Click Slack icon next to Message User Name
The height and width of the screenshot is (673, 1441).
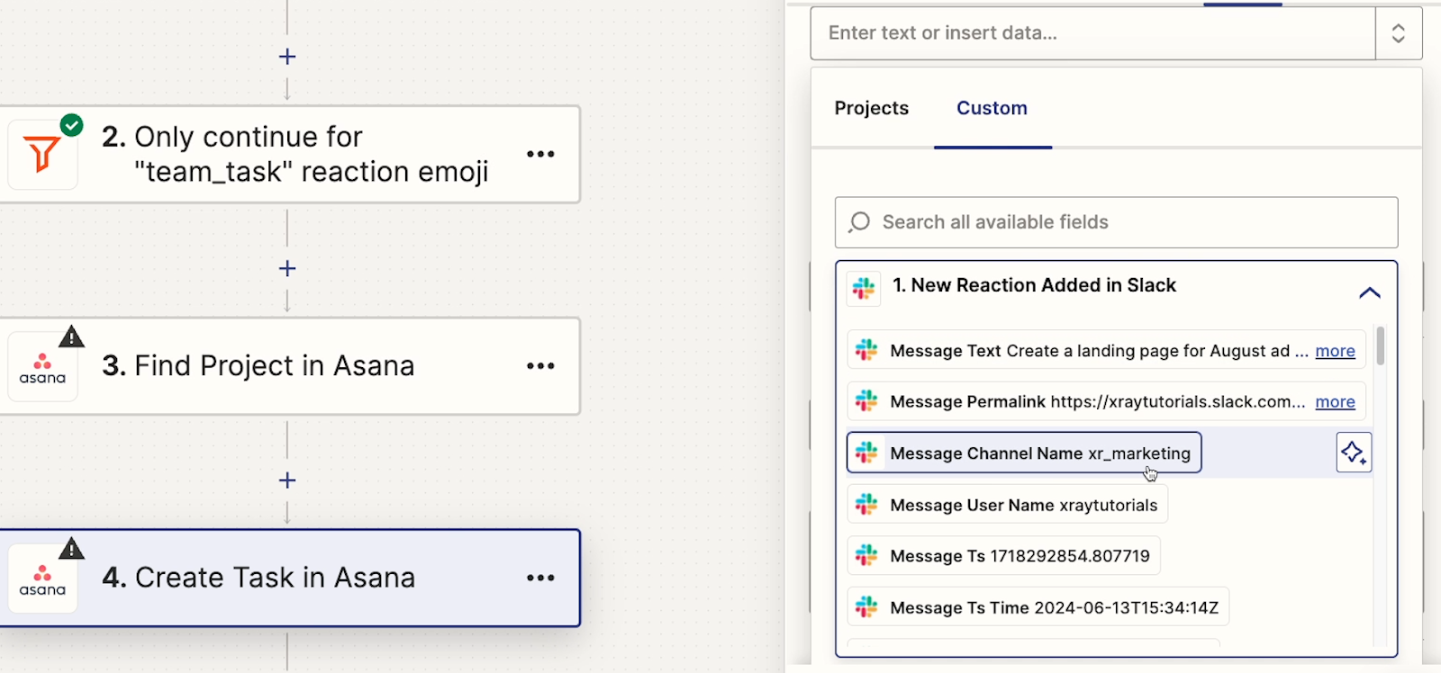(x=866, y=505)
